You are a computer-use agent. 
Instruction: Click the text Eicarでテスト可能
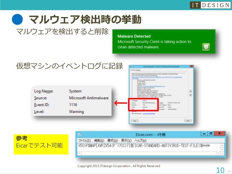click(x=39, y=145)
